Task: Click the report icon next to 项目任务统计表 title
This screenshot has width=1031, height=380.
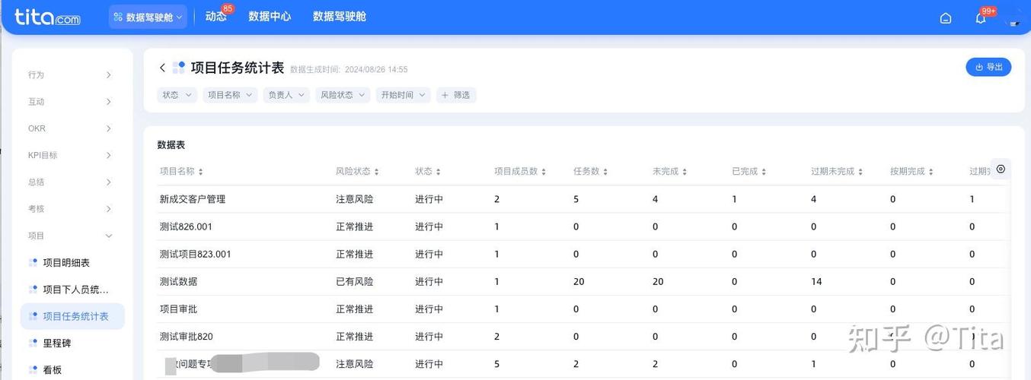Action: (x=179, y=68)
